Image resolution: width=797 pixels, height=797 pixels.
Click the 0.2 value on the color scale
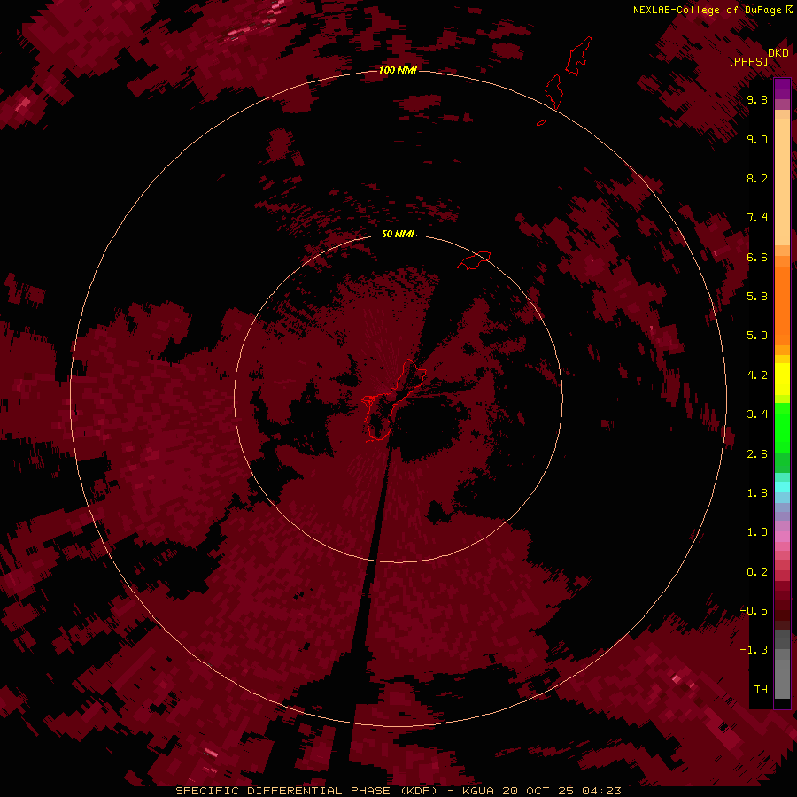coord(757,572)
